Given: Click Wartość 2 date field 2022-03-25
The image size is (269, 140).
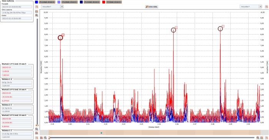Looking at the screenshot, I should [x=17, y=93].
